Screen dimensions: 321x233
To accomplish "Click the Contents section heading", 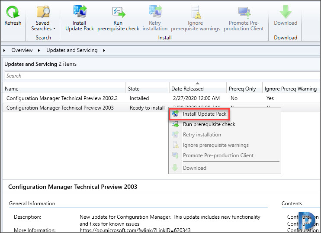I will pos(292,204).
